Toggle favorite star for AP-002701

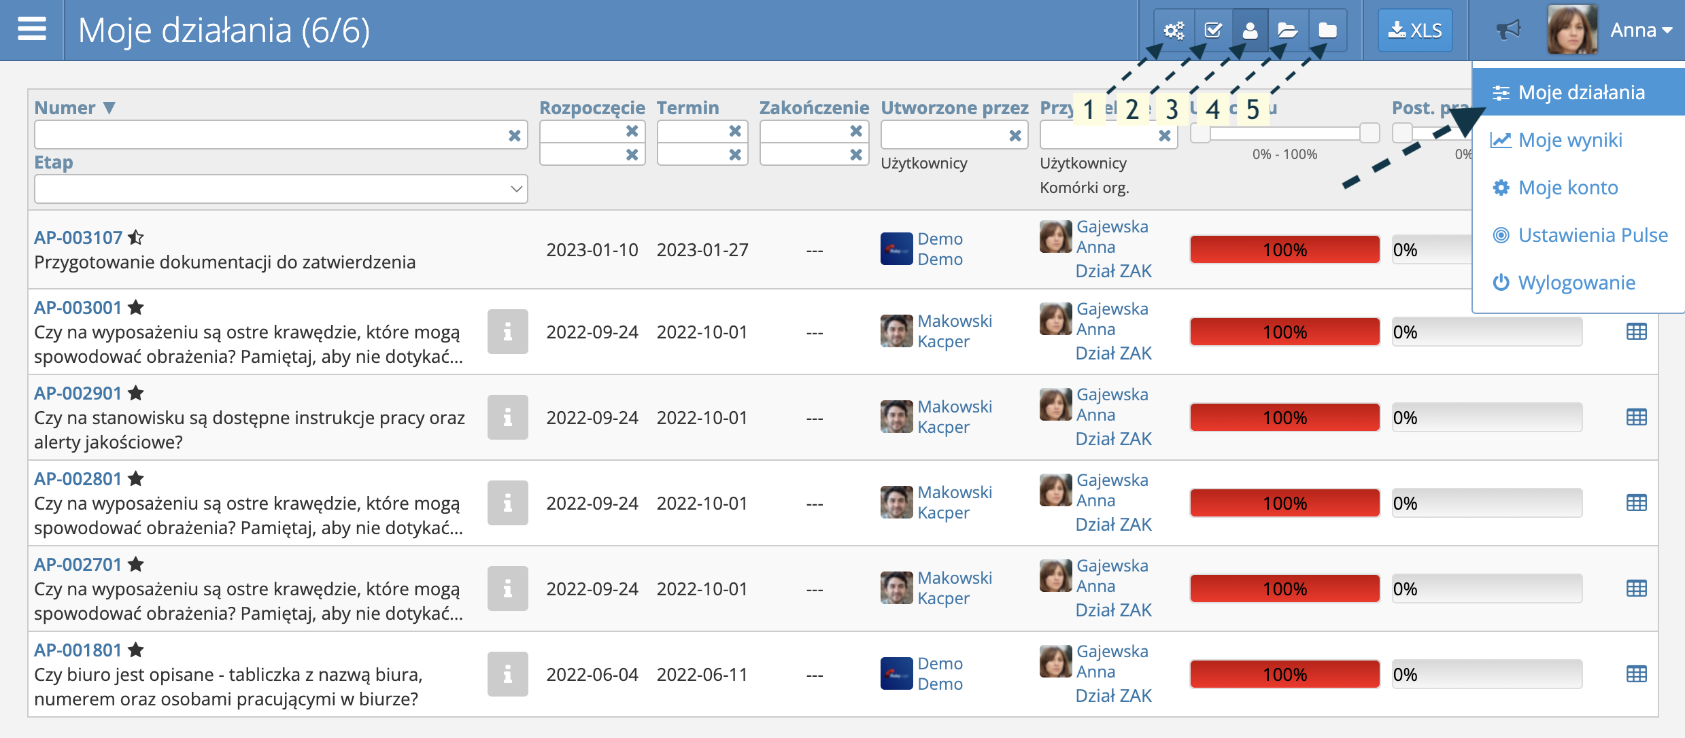(136, 564)
